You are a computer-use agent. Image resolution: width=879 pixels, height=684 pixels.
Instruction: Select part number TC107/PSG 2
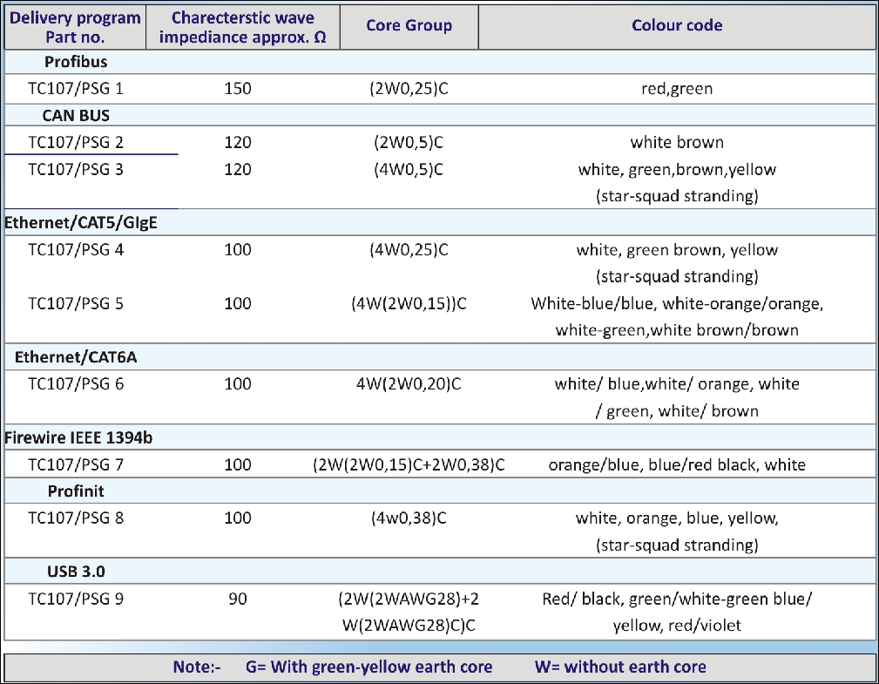(x=76, y=142)
